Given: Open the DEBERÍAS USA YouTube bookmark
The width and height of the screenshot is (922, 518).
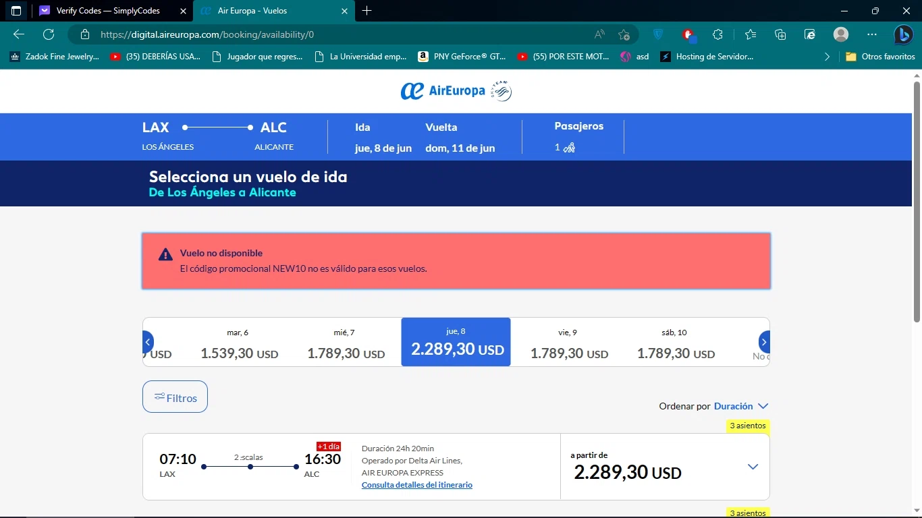Looking at the screenshot, I should (x=156, y=57).
